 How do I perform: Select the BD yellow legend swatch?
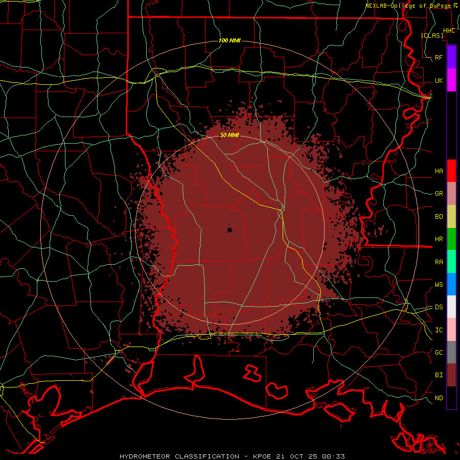pyautogui.click(x=451, y=217)
